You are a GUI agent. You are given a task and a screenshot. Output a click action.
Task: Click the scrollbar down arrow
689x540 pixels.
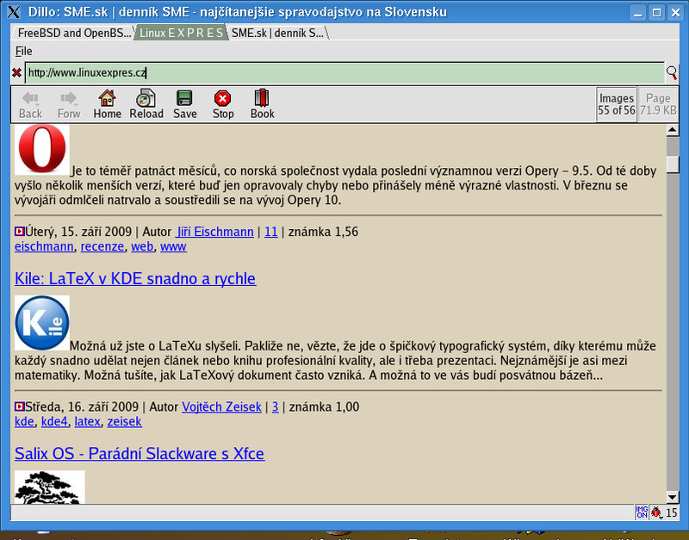pyautogui.click(x=673, y=498)
